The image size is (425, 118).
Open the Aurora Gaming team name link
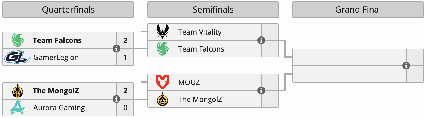pyautogui.click(x=59, y=108)
